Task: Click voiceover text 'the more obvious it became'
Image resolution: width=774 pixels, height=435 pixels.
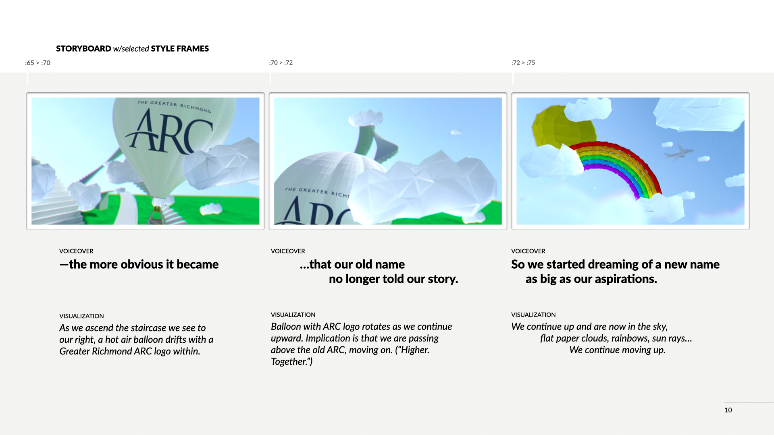Action: click(x=139, y=265)
